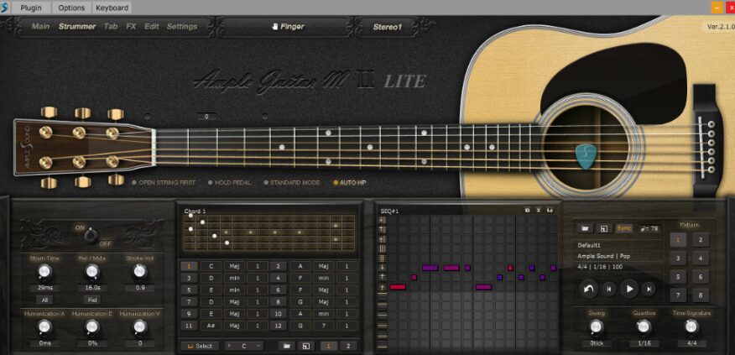
Task: Open the Finger play mode dropdown
Action: (287, 27)
